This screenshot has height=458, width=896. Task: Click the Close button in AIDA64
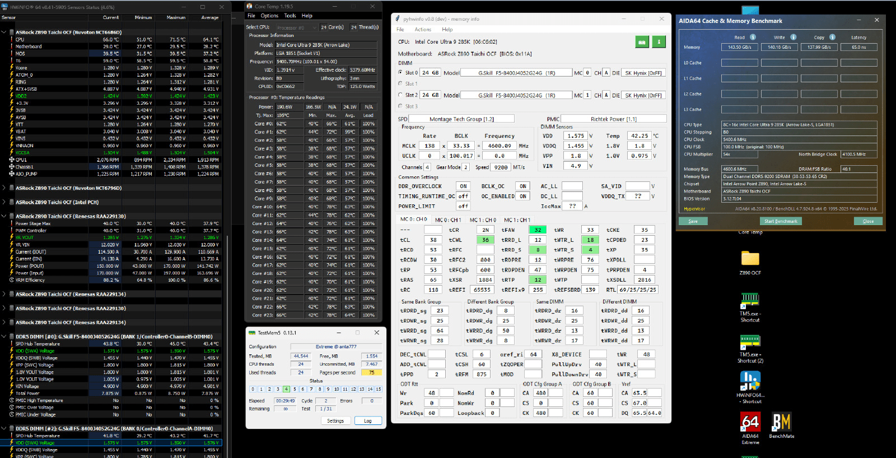(868, 221)
